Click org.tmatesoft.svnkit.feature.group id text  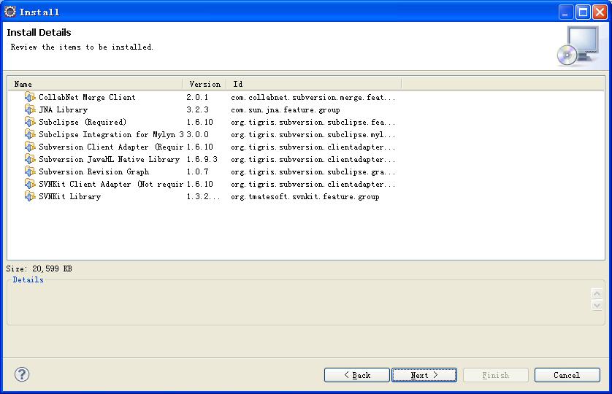tap(305, 196)
